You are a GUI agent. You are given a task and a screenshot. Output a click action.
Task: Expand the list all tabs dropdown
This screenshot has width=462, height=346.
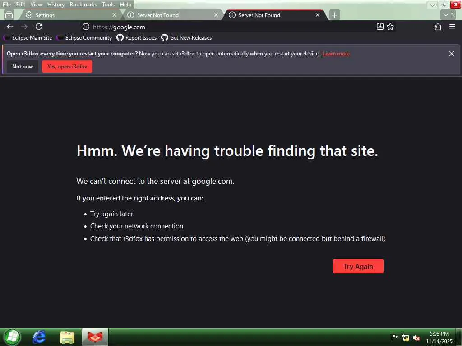pos(449,15)
